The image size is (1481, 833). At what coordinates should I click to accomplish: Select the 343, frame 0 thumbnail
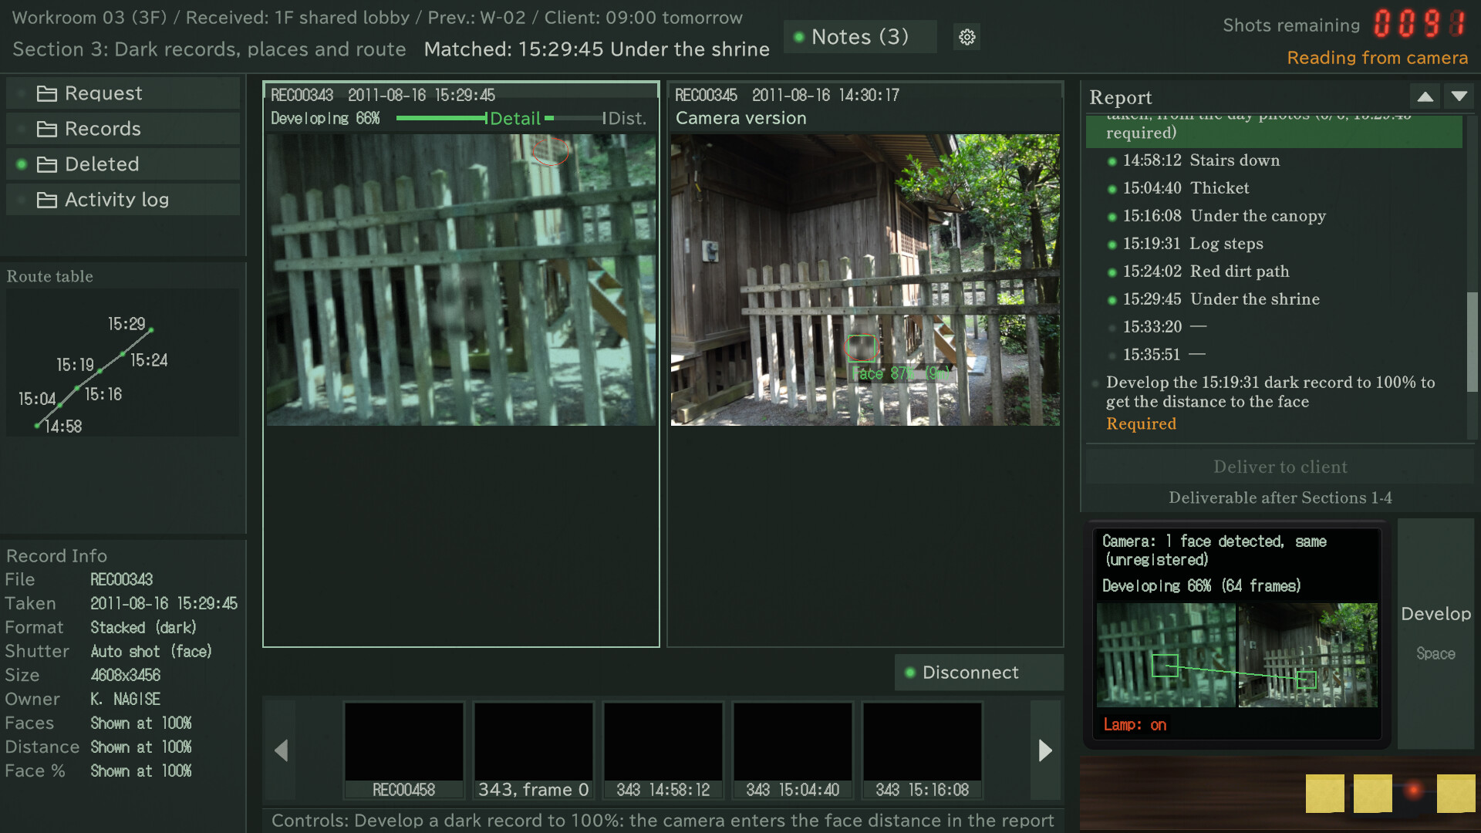point(534,750)
